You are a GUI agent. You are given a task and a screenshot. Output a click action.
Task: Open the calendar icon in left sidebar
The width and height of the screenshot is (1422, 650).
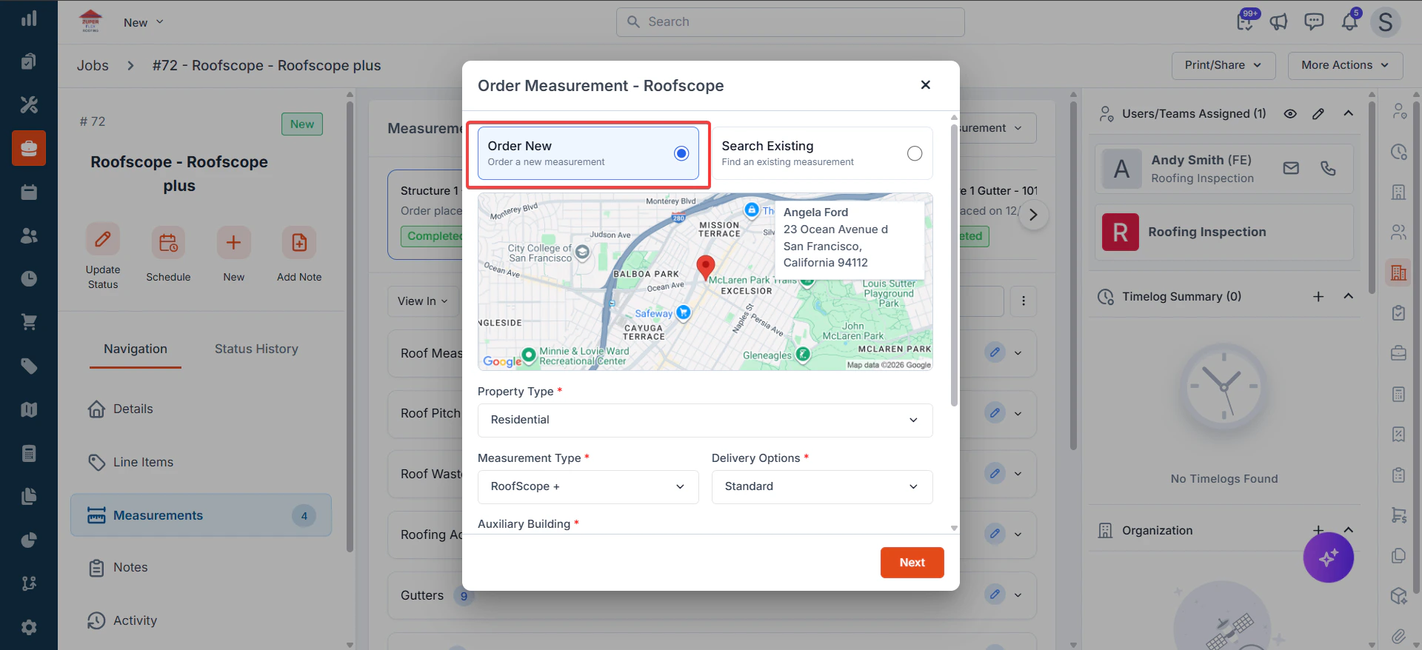coord(29,192)
